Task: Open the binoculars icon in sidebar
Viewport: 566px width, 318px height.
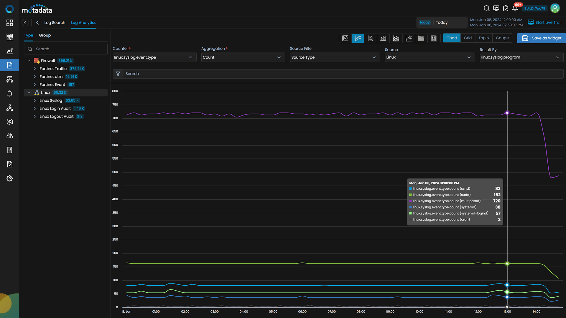Action: [x=10, y=136]
